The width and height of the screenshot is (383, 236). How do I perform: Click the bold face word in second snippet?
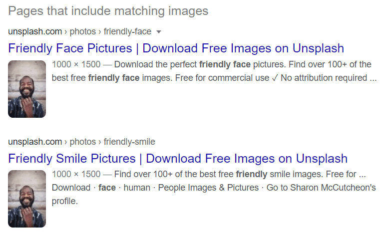pyautogui.click(x=107, y=188)
